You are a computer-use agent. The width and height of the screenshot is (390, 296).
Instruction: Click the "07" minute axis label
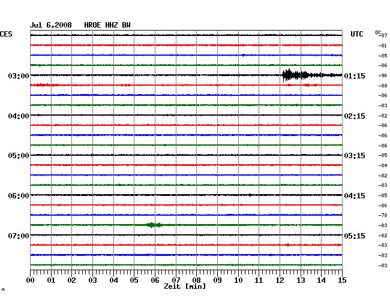point(176,280)
